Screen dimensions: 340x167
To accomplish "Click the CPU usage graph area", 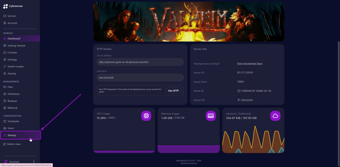I will 124,152.
